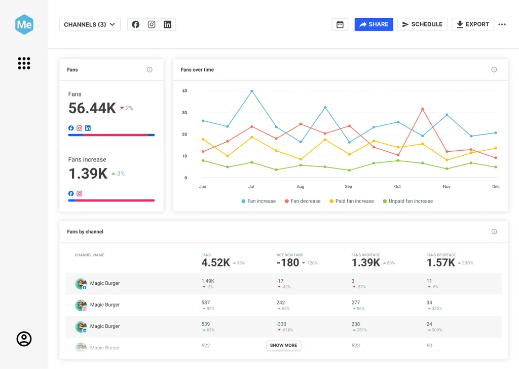This screenshot has width=519, height=369.
Task: Toggle the Fan decrease series in the chart legend
Action: coord(303,201)
